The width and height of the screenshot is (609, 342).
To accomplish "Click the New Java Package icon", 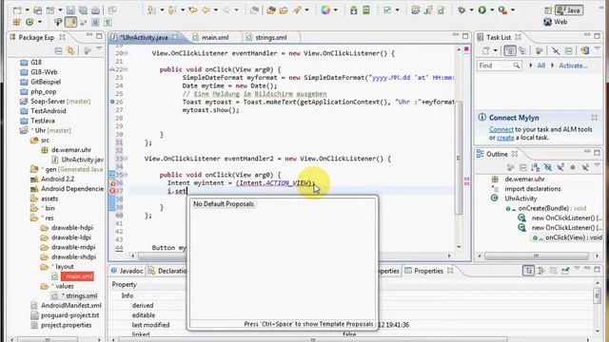I will tap(17, 22).
